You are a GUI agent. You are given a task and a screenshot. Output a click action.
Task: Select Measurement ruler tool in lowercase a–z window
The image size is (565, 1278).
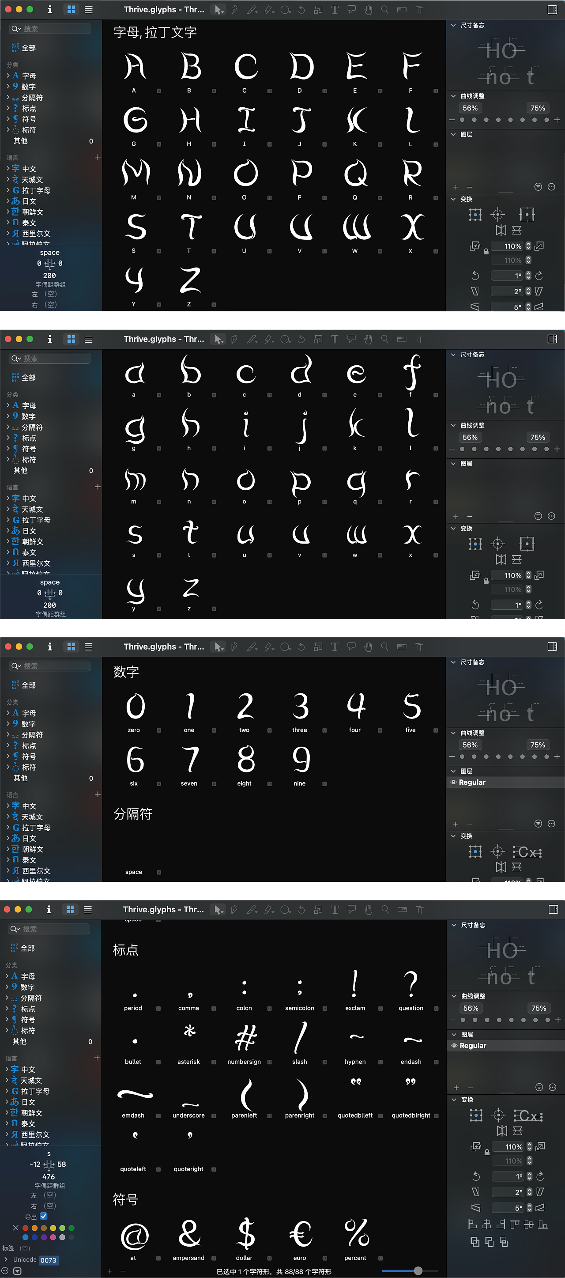tap(402, 339)
